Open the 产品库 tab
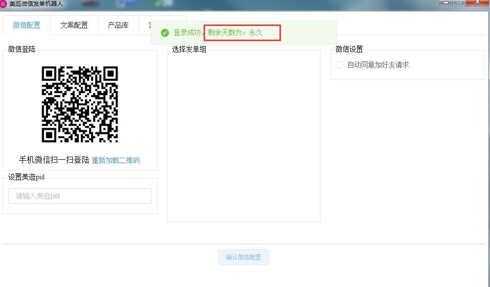490x287 pixels. 118,25
